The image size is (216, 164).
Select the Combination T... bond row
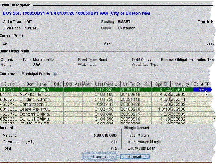(x=36, y=104)
